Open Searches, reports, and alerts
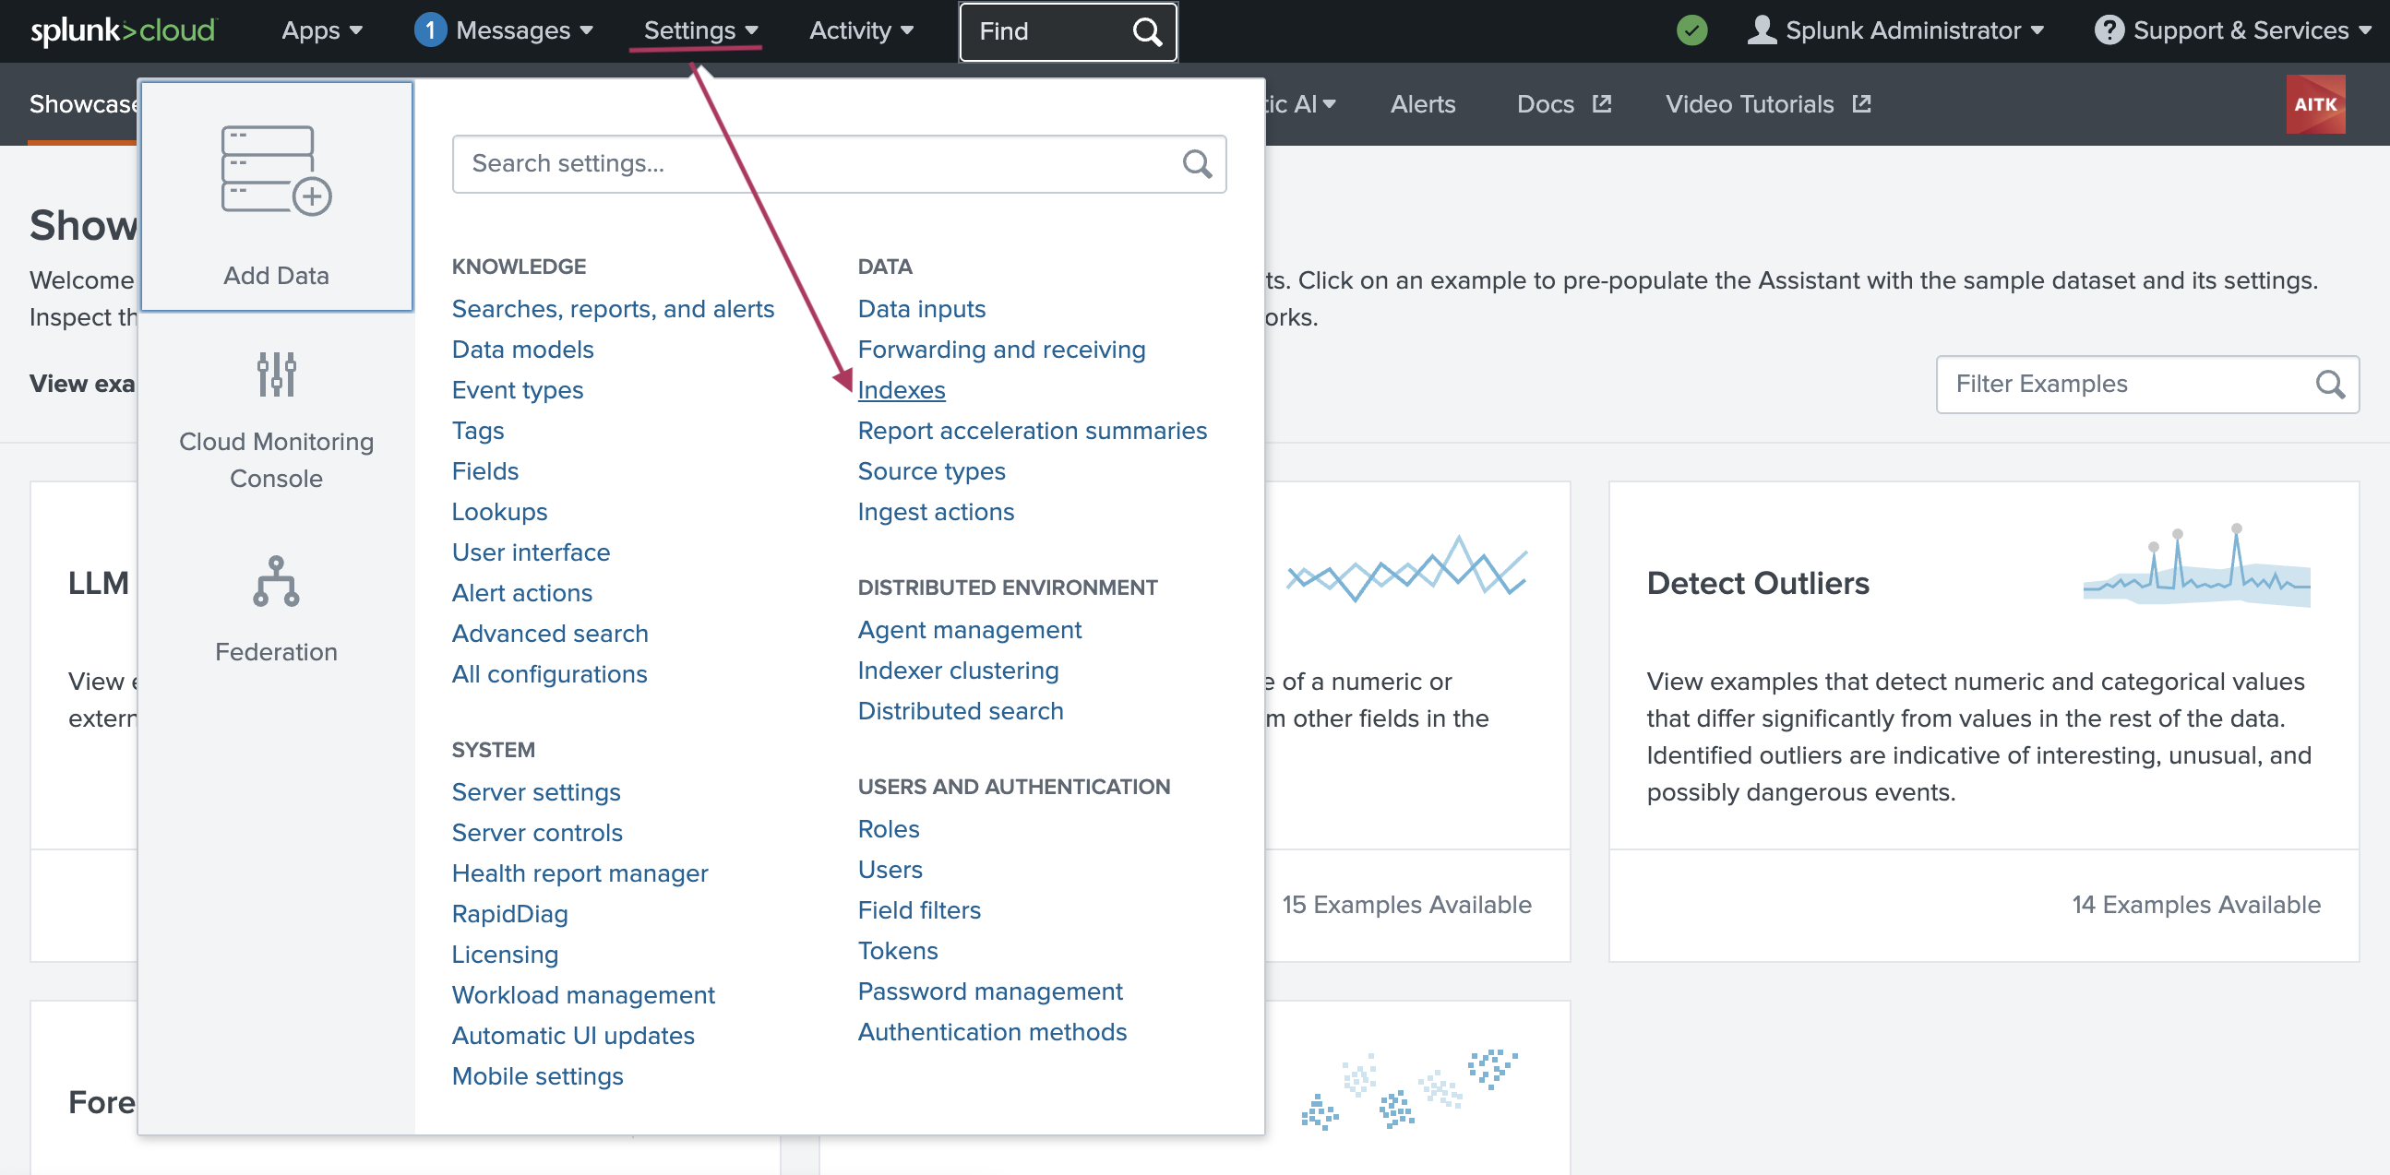The width and height of the screenshot is (2390, 1175). click(x=613, y=309)
